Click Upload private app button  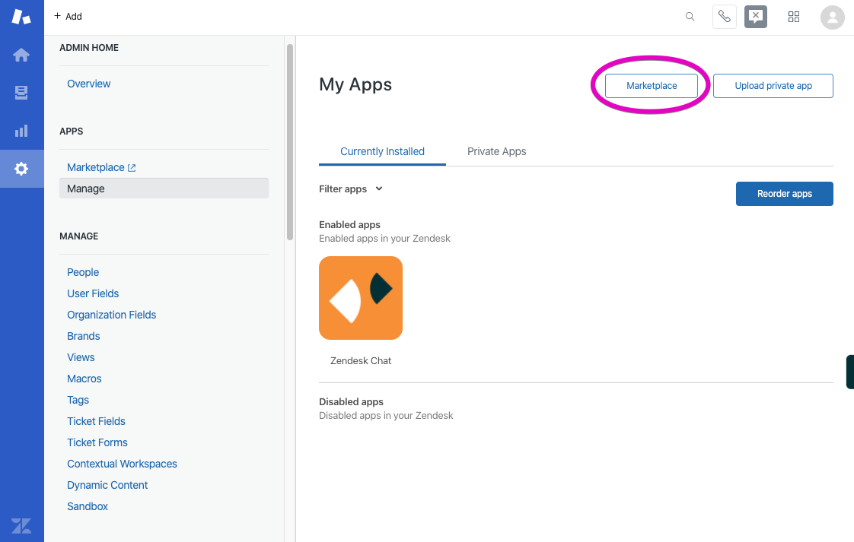(x=773, y=86)
